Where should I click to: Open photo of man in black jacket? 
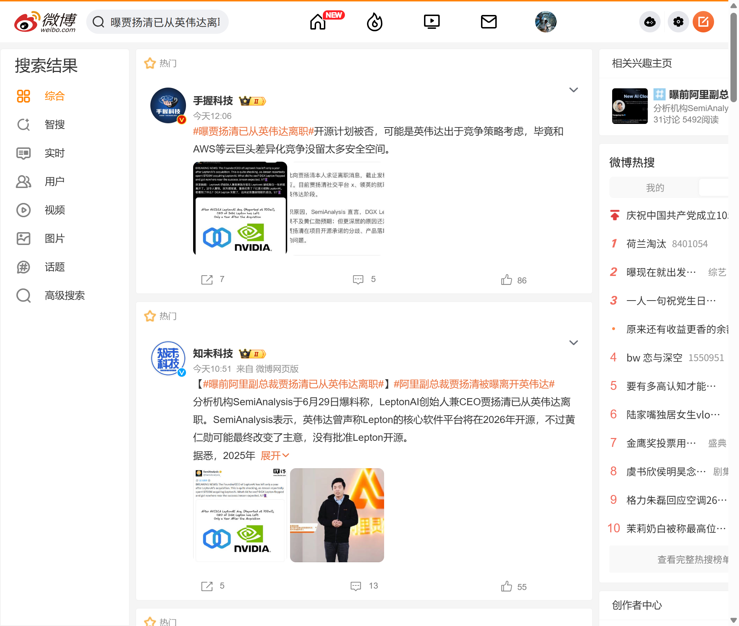[x=337, y=515]
